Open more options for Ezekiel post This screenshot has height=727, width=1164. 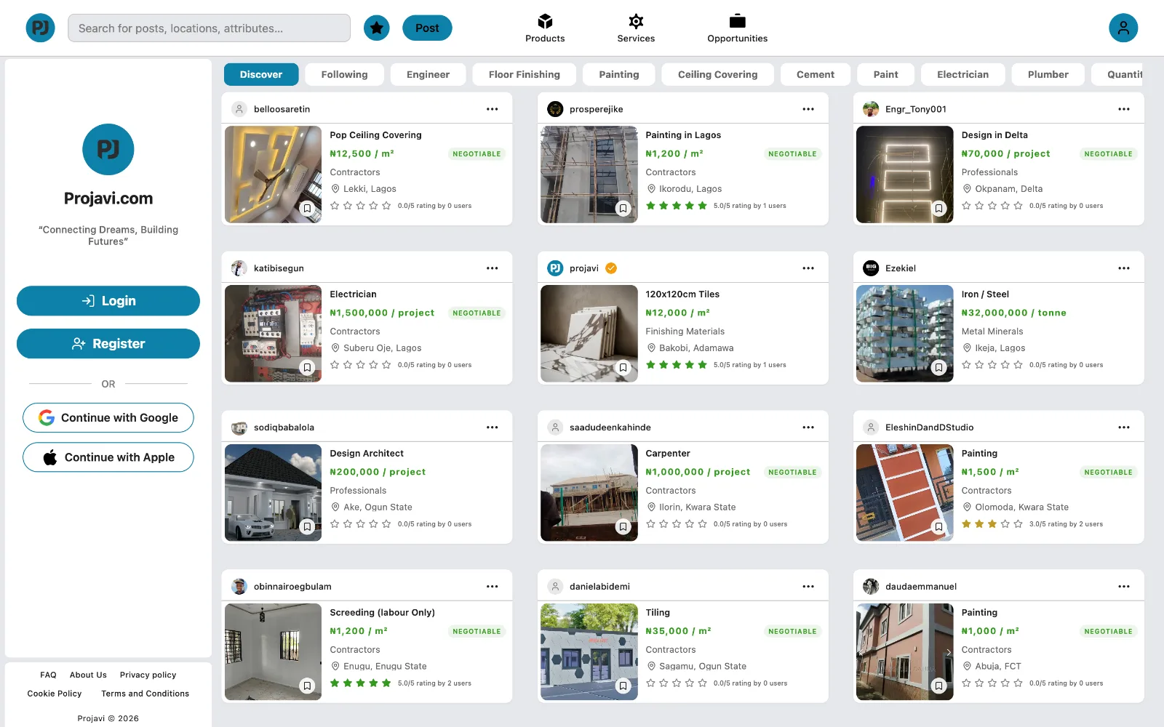click(1124, 268)
